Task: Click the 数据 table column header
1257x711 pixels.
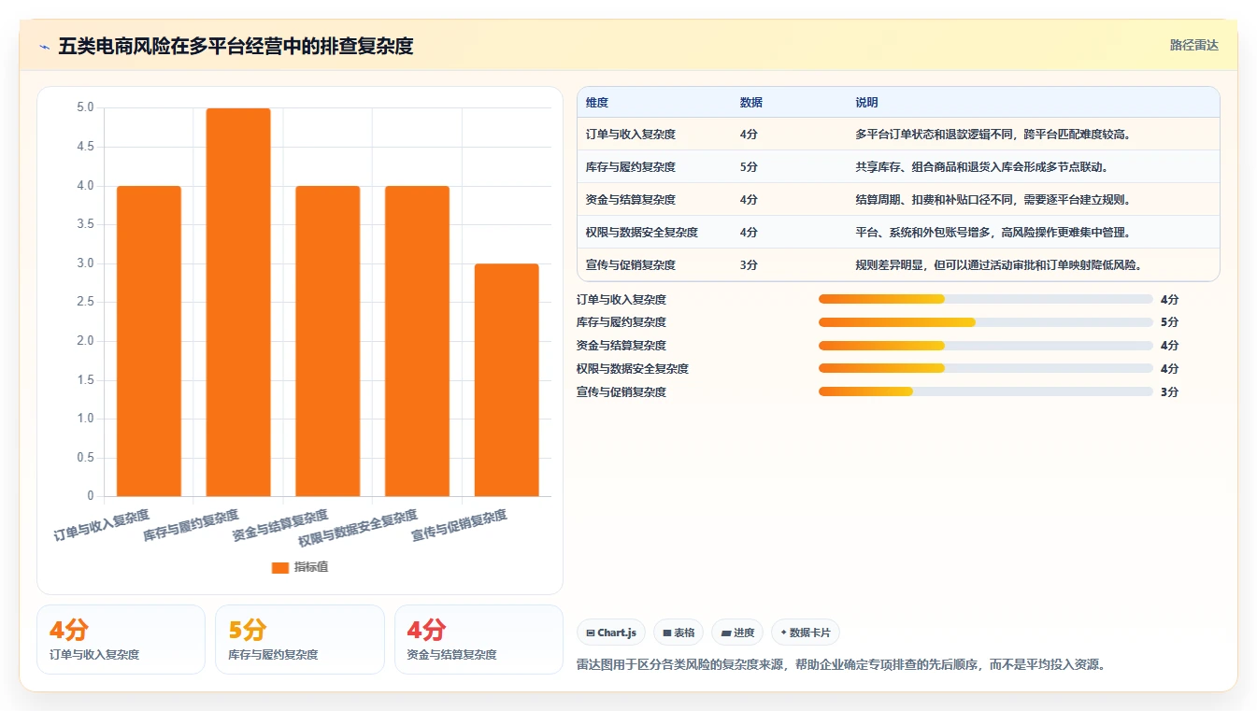Action: (x=751, y=103)
